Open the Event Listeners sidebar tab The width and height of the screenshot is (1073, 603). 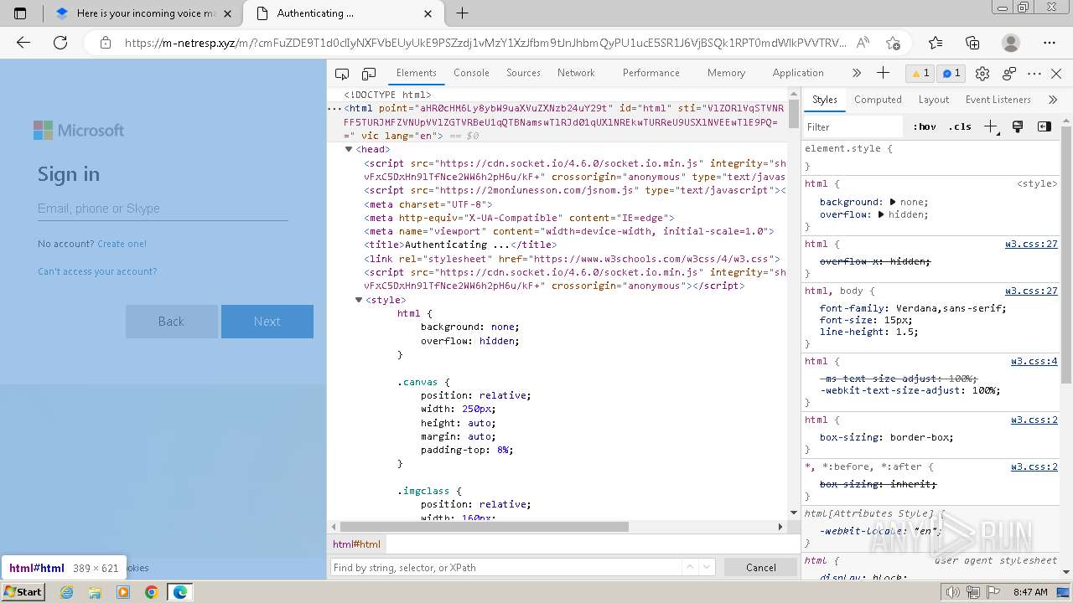coord(998,99)
